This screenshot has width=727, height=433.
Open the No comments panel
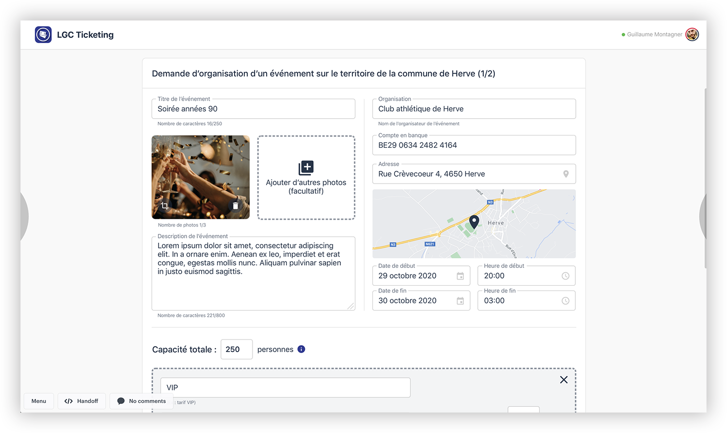pyautogui.click(x=142, y=401)
